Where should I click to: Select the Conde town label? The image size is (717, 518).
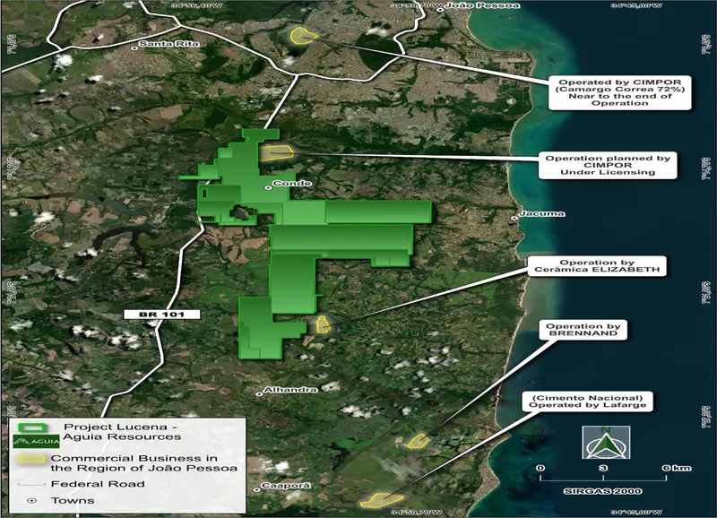(292, 184)
